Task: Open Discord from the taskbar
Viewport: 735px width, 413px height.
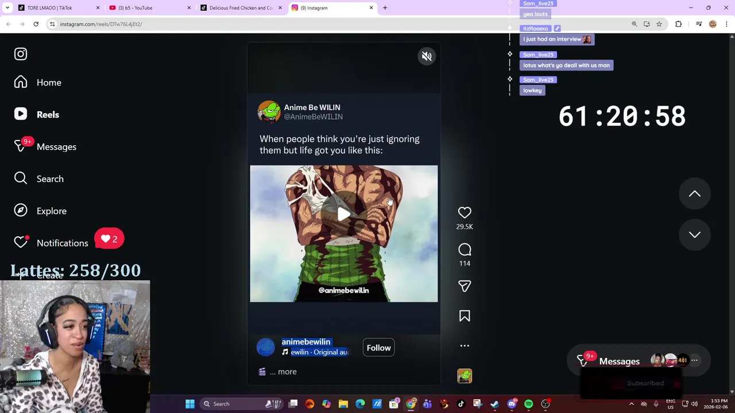Action: click(512, 404)
